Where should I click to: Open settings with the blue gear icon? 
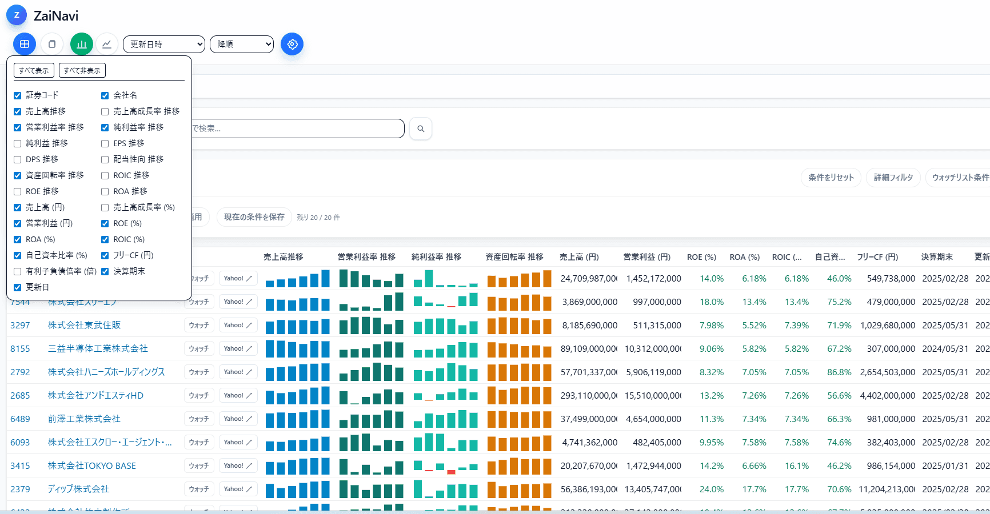point(292,44)
